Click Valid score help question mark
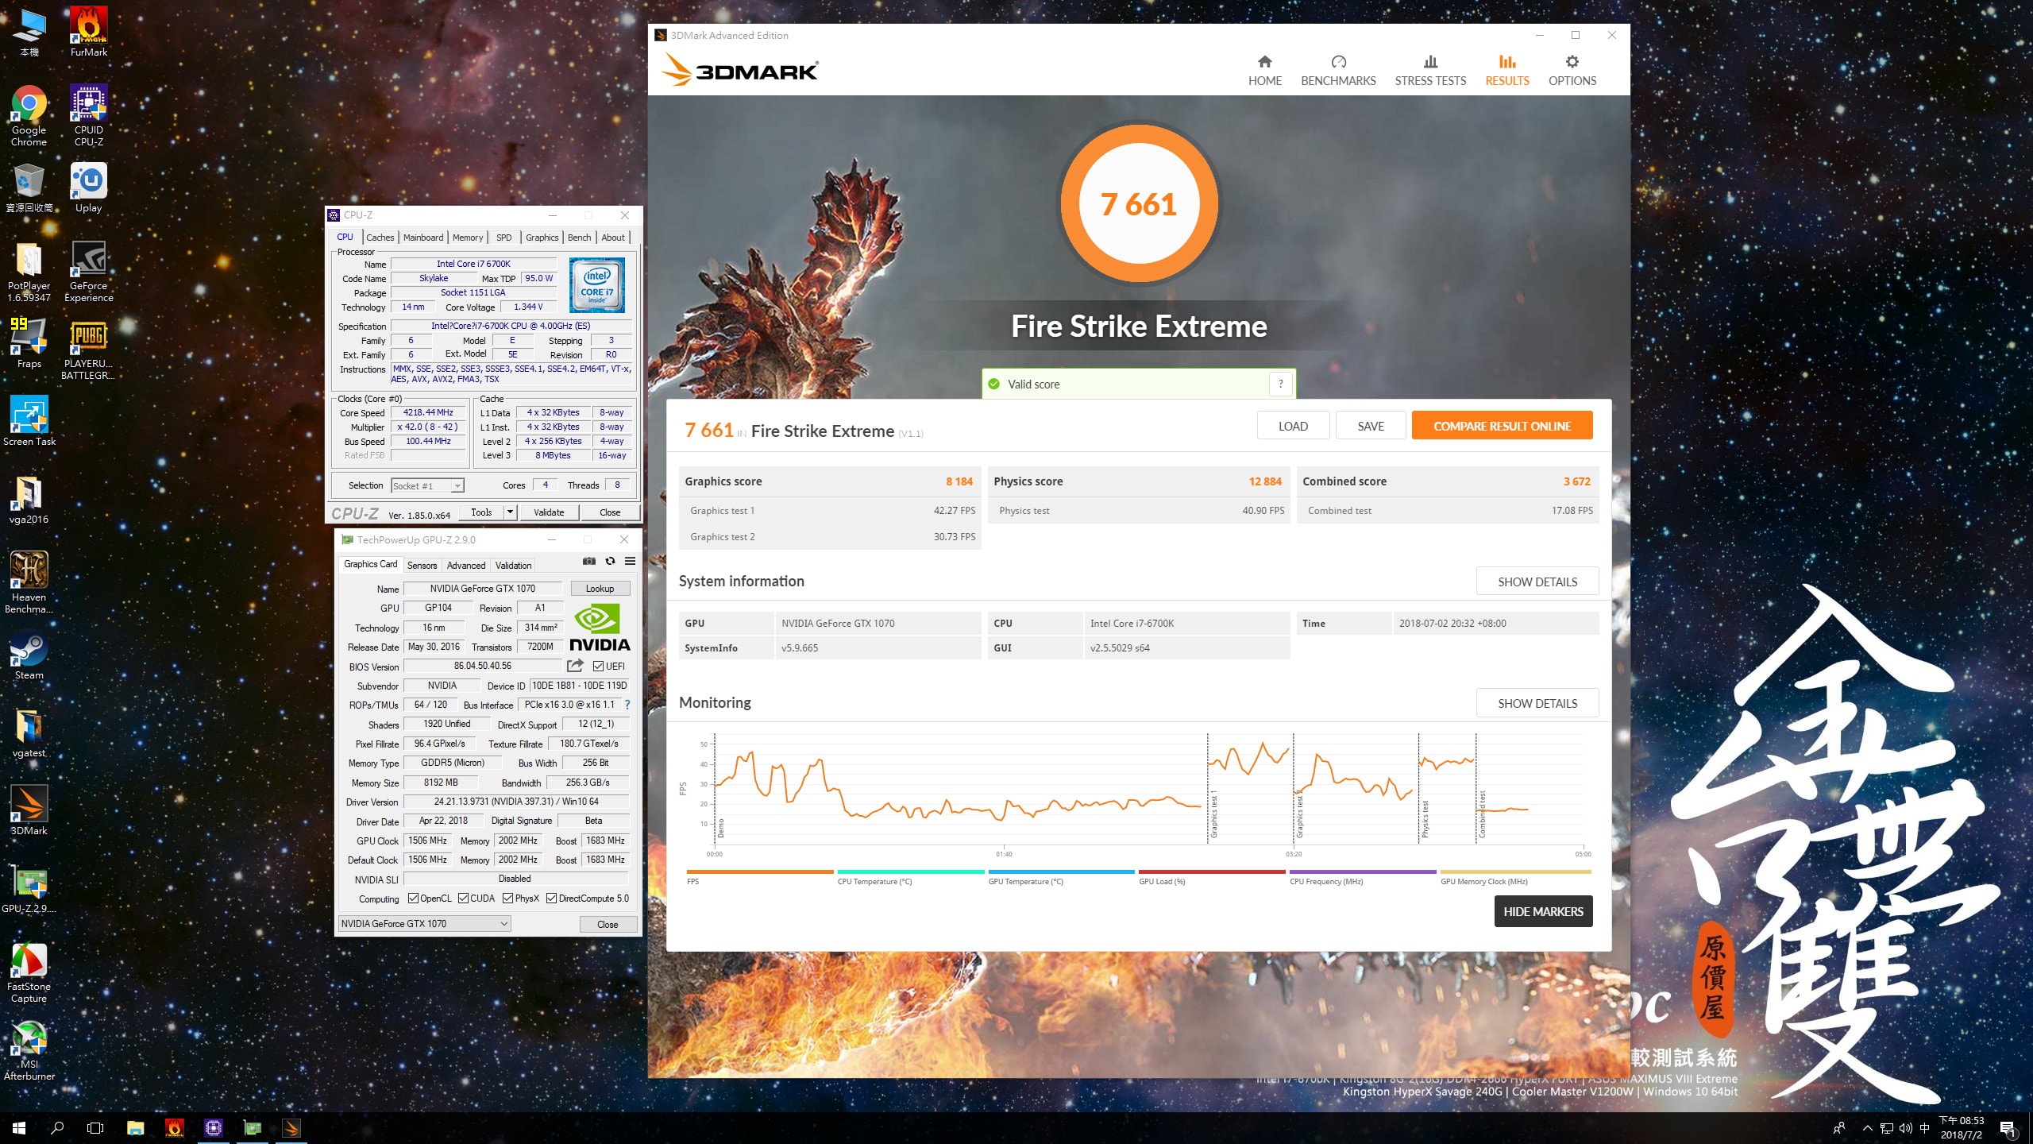The width and height of the screenshot is (2033, 1144). pyautogui.click(x=1280, y=384)
